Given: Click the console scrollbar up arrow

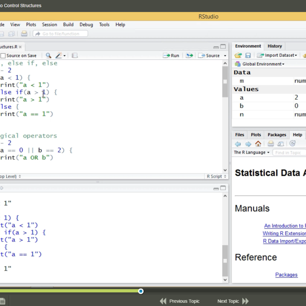Looking at the screenshot, I should click(225, 196).
